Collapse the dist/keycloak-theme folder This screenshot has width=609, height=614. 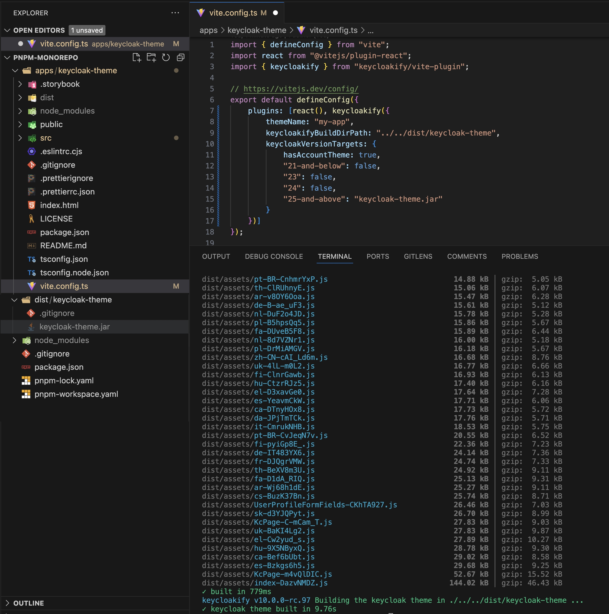pyautogui.click(x=15, y=300)
